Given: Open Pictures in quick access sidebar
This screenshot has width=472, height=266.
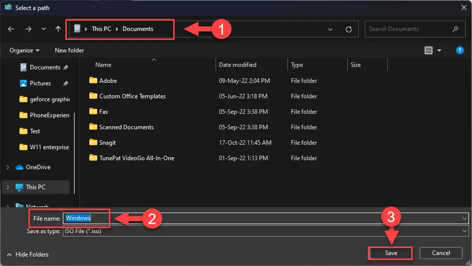Looking at the screenshot, I should click(40, 83).
